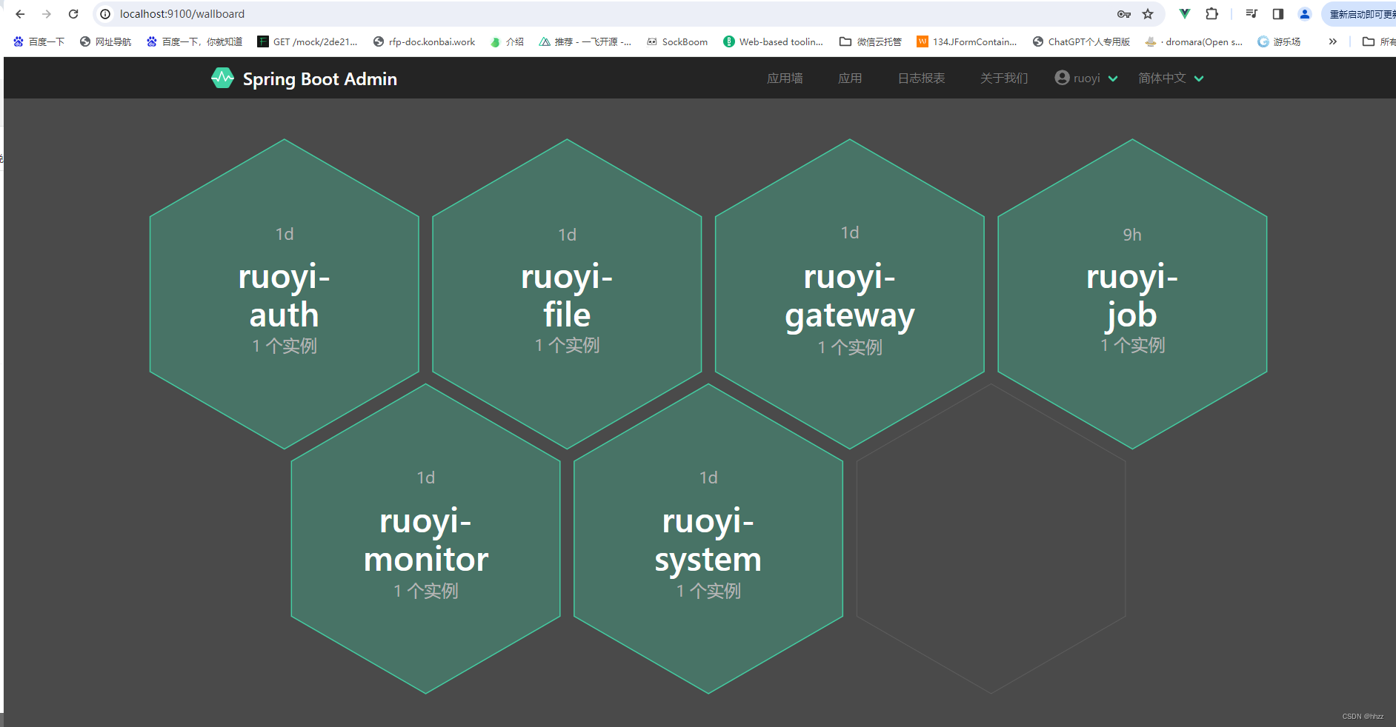Click the Spring Boot Admin title text
Image resolution: width=1396 pixels, height=727 pixels.
[320, 78]
